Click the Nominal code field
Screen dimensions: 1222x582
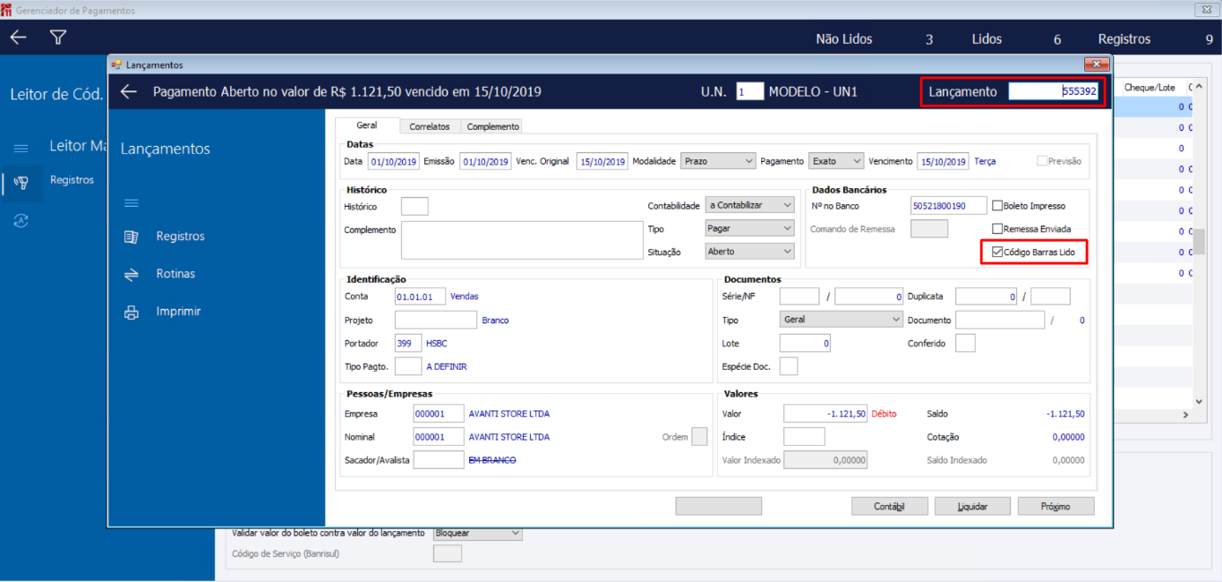pos(439,437)
